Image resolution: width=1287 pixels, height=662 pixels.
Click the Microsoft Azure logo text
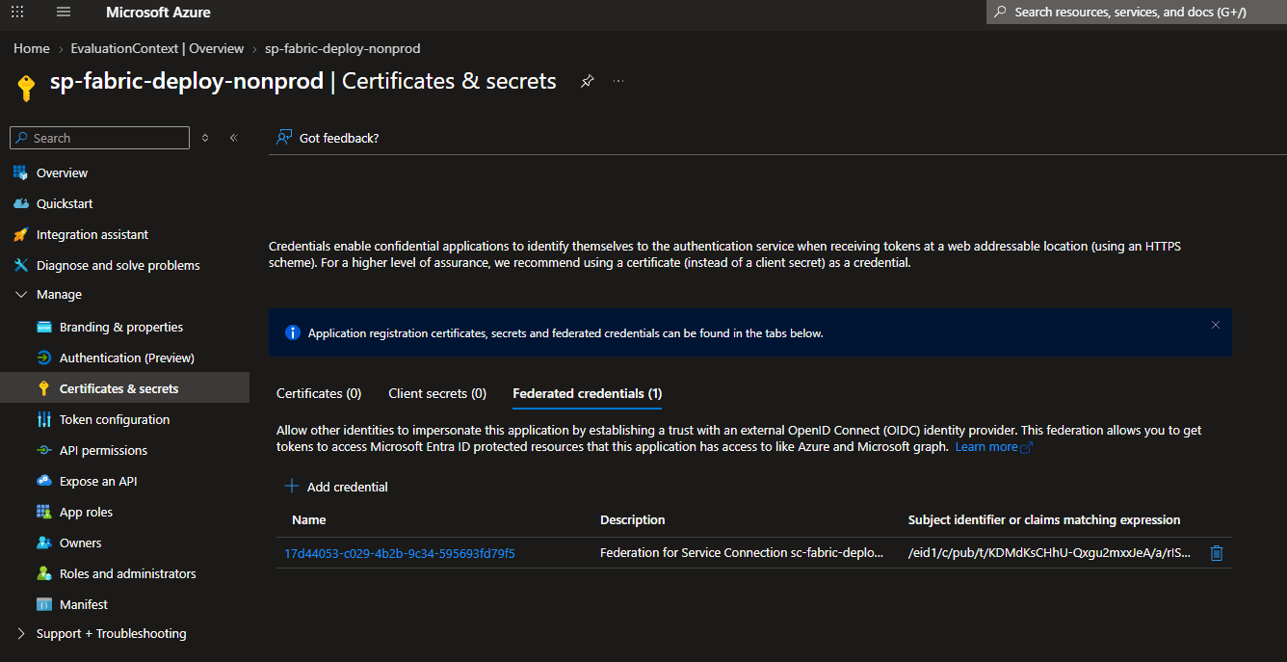pyautogui.click(x=158, y=13)
